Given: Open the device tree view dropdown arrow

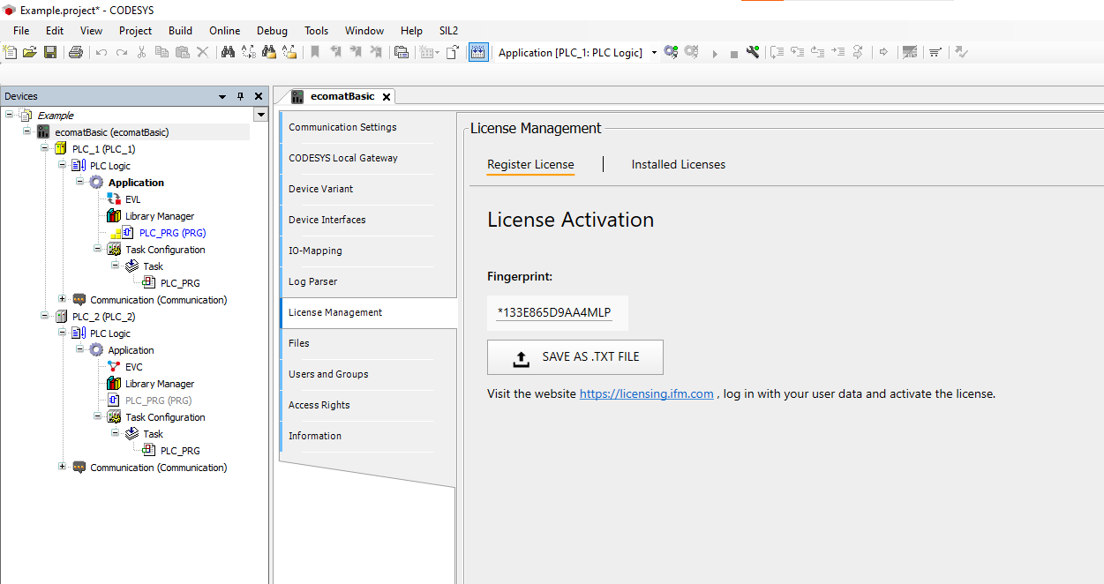Looking at the screenshot, I should (260, 115).
